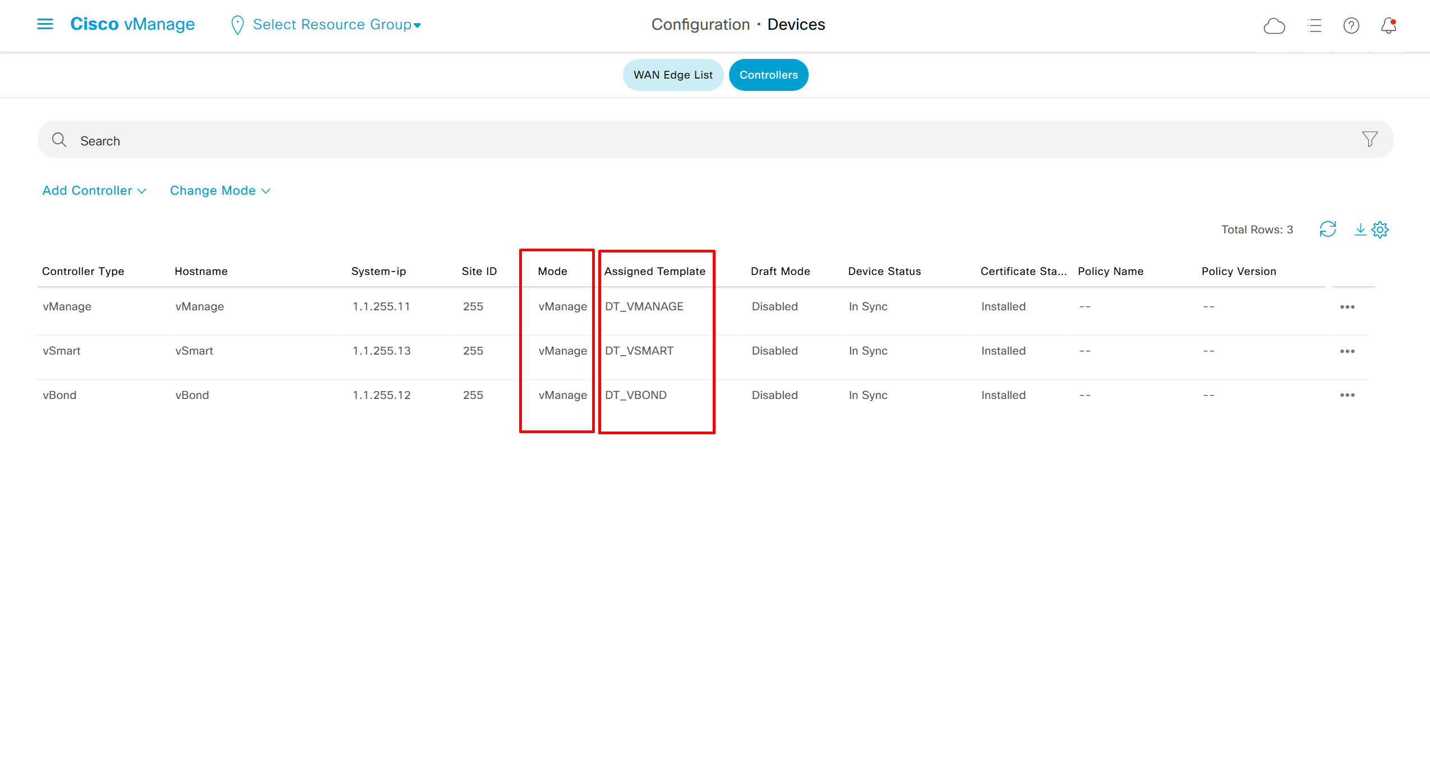Open the notifications bell

pos(1388,26)
